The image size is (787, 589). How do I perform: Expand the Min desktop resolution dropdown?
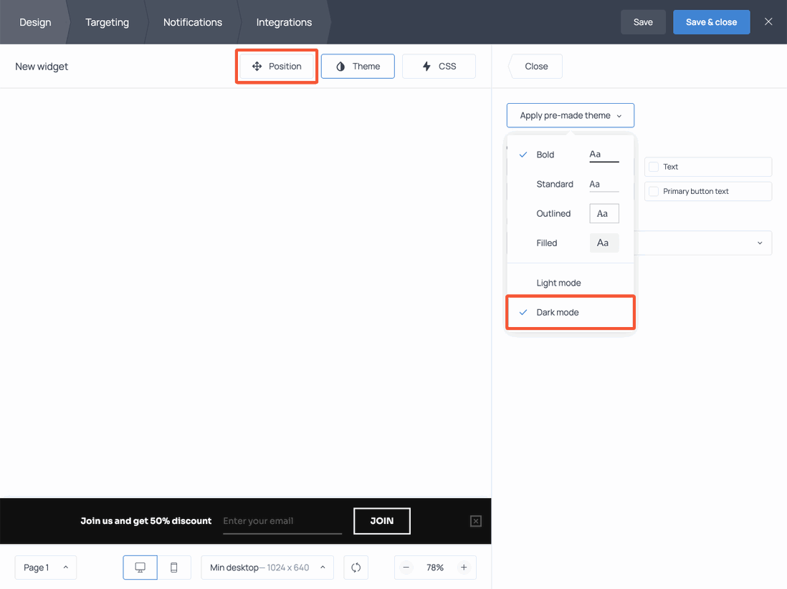pyautogui.click(x=267, y=567)
